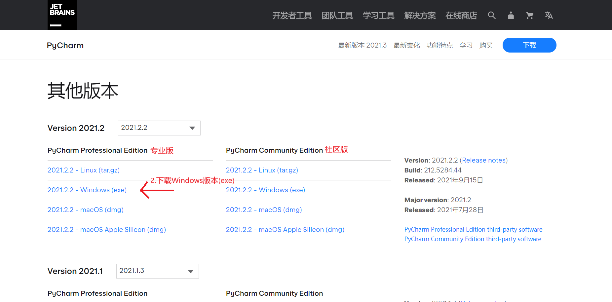Click PyCharm Community Edition heading under 2021.1
612x302 pixels.
[x=275, y=293]
